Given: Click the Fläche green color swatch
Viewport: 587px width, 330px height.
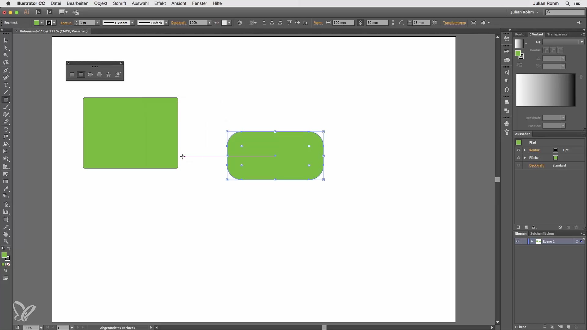Looking at the screenshot, I should pos(556,158).
